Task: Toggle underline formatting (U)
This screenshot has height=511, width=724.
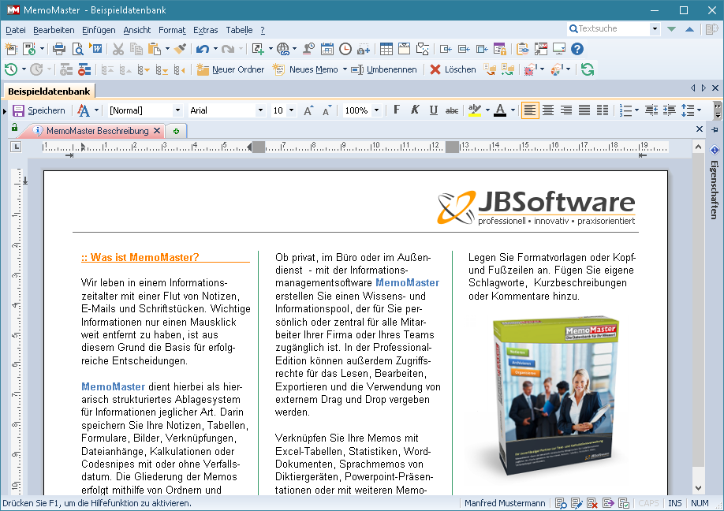Action: click(433, 110)
